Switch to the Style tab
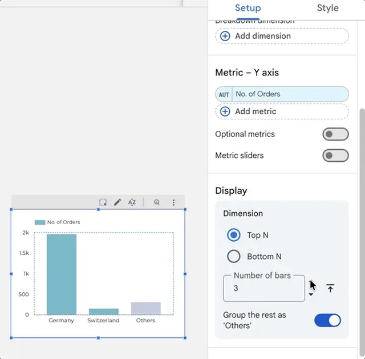 coord(327,8)
